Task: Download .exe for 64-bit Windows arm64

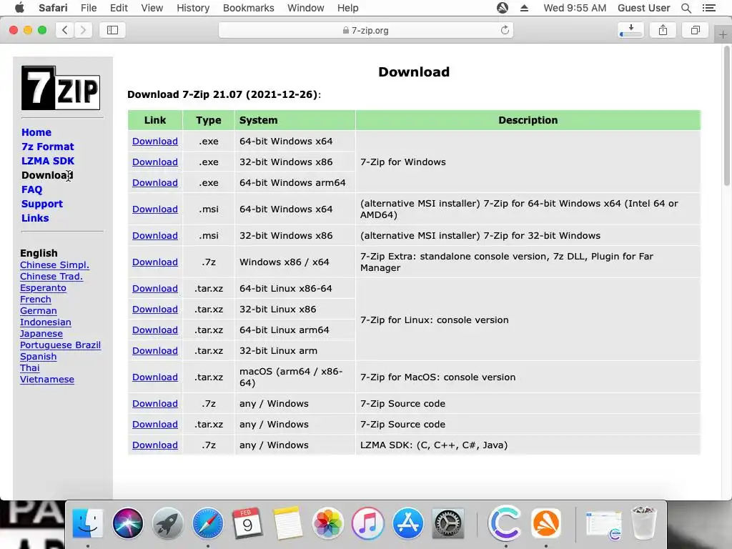Action: click(x=155, y=182)
